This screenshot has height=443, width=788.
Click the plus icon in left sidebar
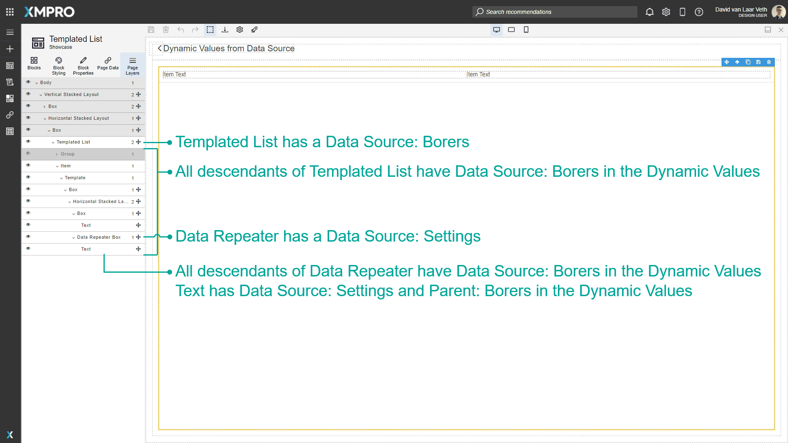[x=10, y=49]
